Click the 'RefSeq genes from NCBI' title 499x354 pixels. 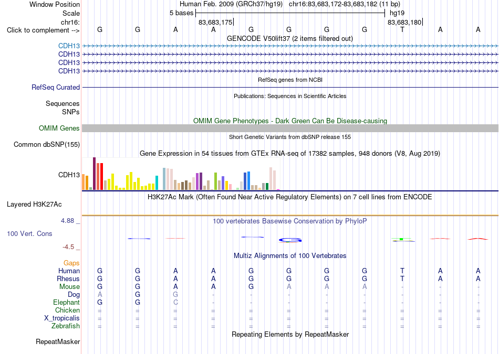click(x=290, y=80)
